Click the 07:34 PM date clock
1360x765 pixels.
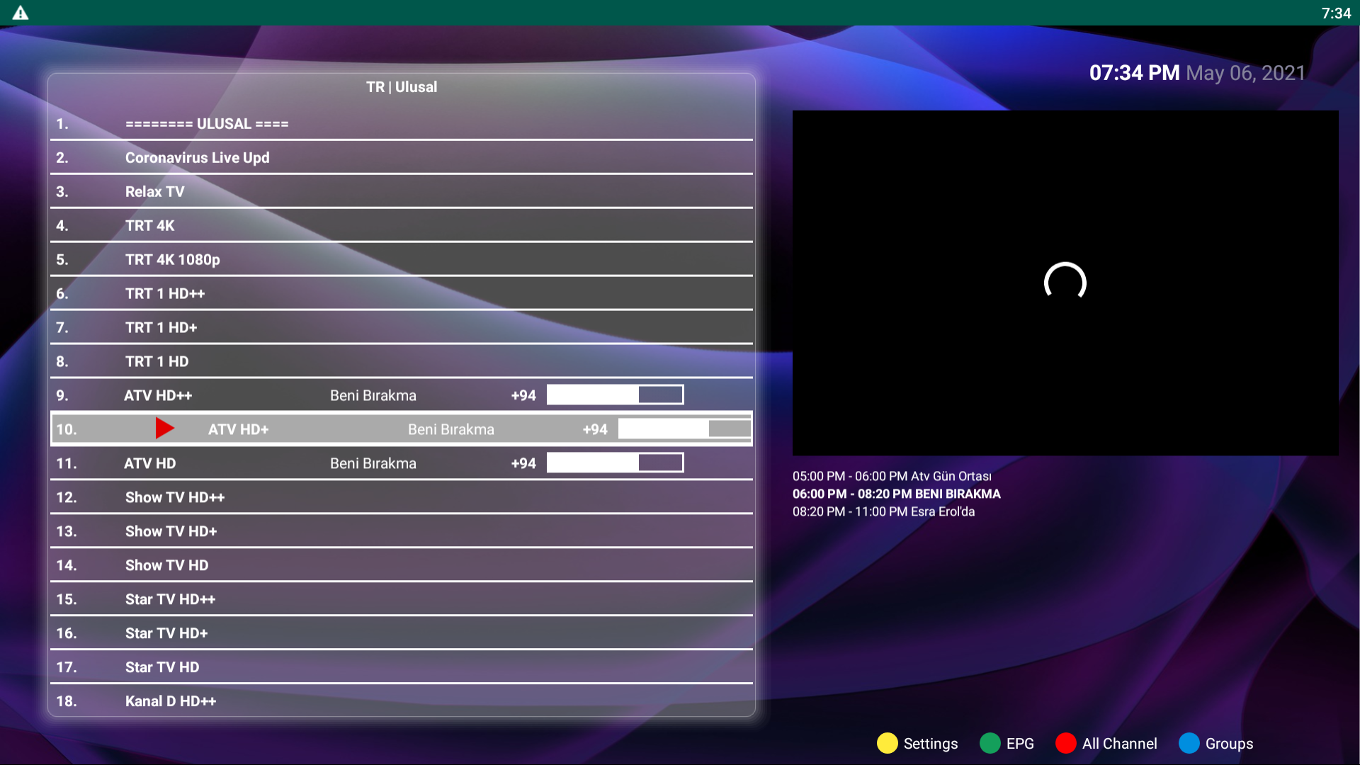point(1197,73)
